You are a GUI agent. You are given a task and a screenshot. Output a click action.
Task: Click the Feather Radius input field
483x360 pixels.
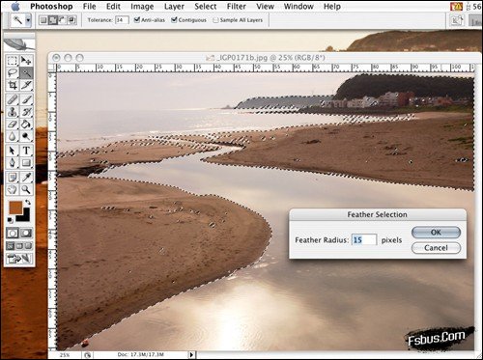point(363,240)
